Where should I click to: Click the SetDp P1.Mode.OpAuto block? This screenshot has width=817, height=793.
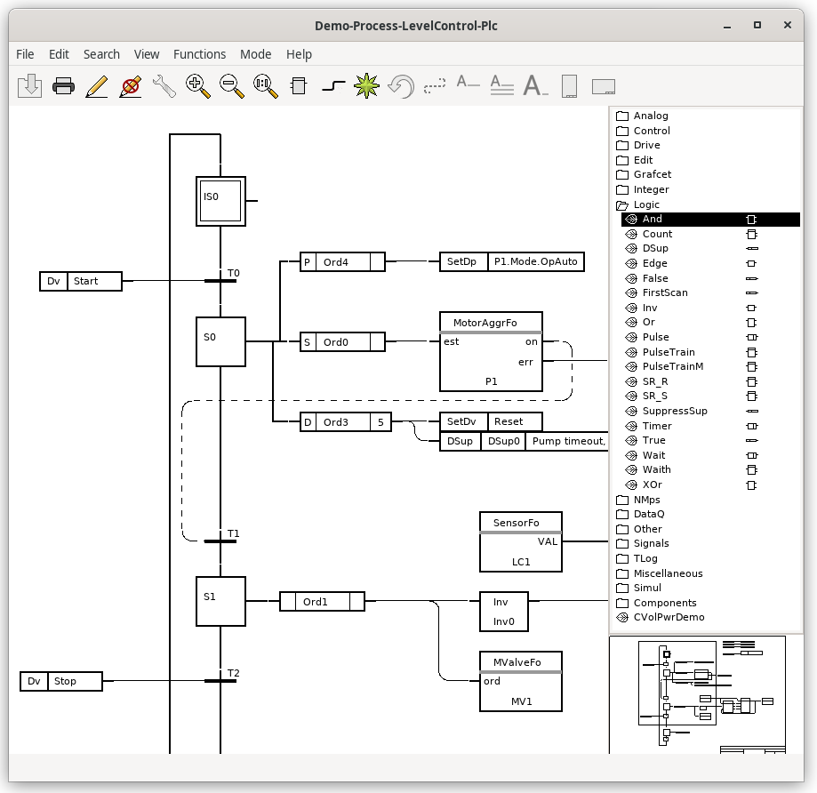pyautogui.click(x=512, y=261)
